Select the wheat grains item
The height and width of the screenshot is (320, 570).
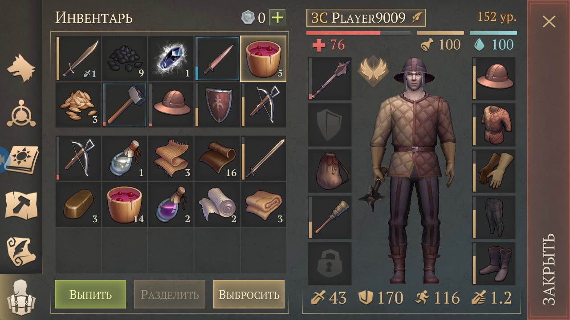(x=78, y=105)
